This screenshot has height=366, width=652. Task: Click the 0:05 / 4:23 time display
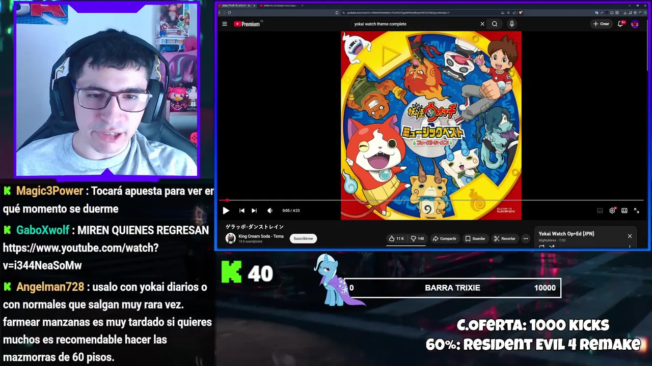tap(291, 210)
